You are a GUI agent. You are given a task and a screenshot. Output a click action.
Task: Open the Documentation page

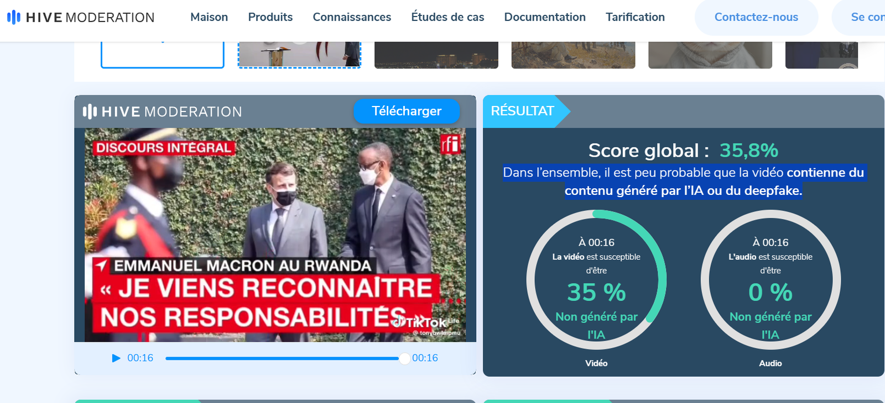(x=545, y=17)
